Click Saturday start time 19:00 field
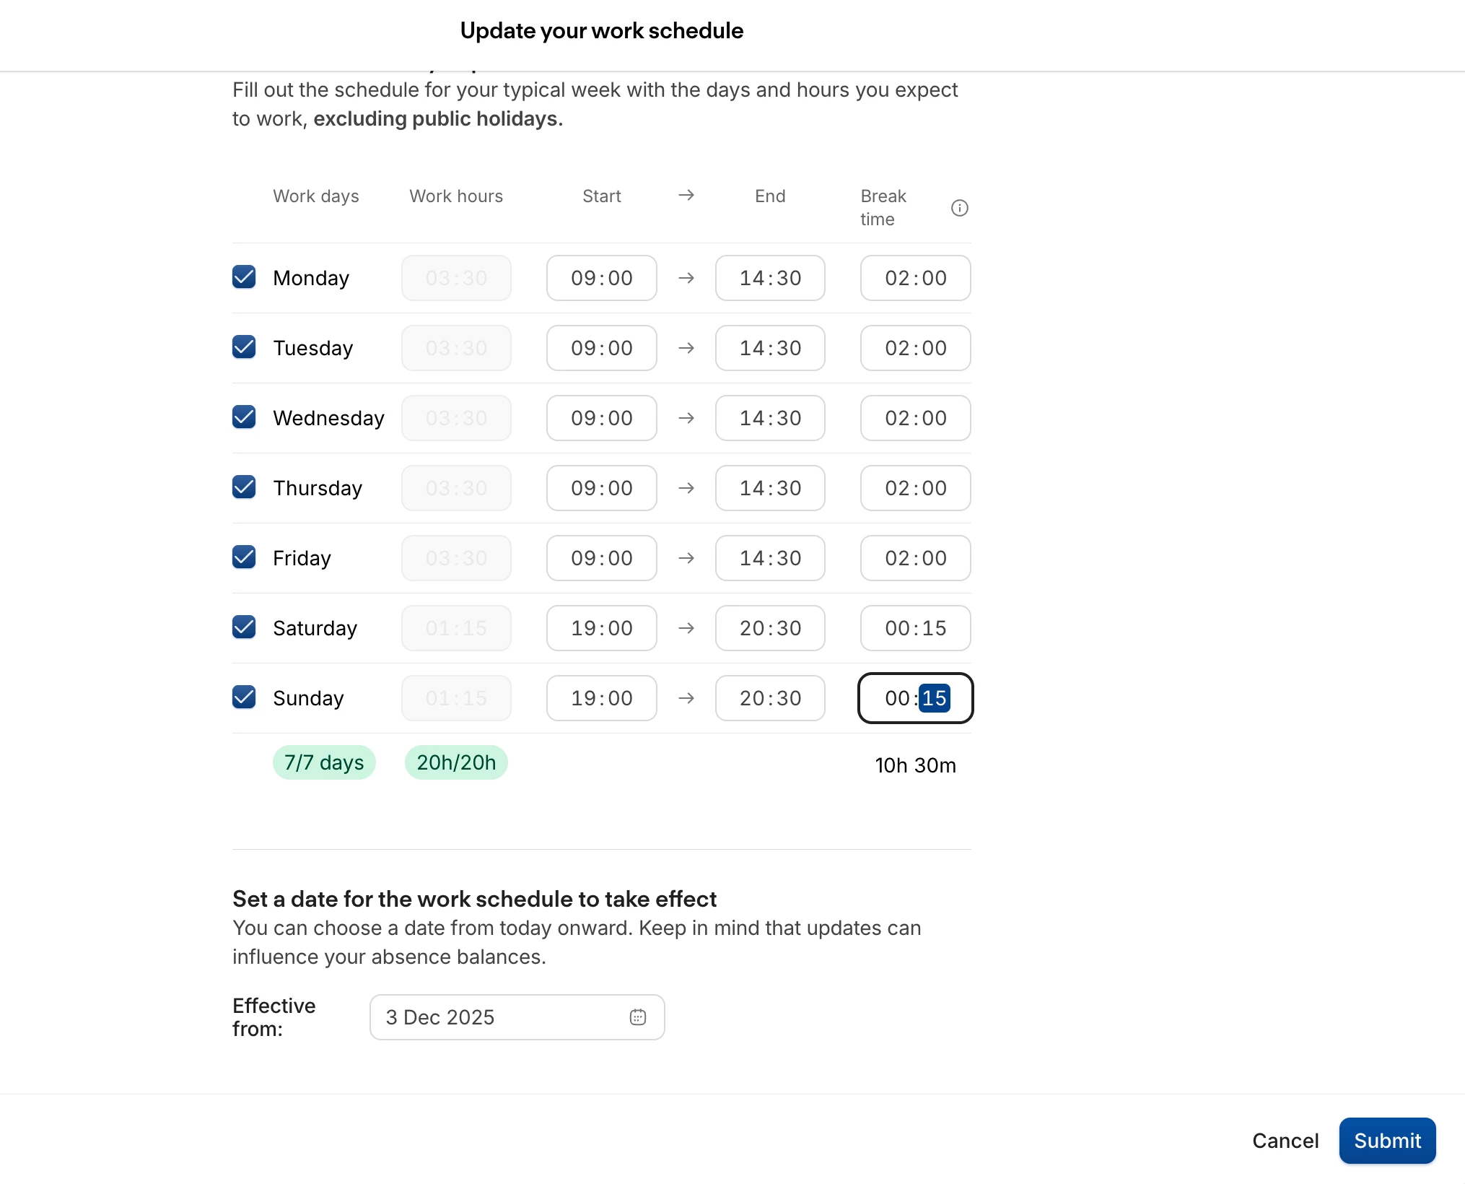 (x=601, y=628)
